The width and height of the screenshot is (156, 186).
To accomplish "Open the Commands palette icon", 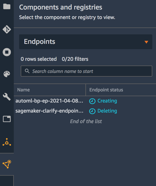I will tap(7, 74).
